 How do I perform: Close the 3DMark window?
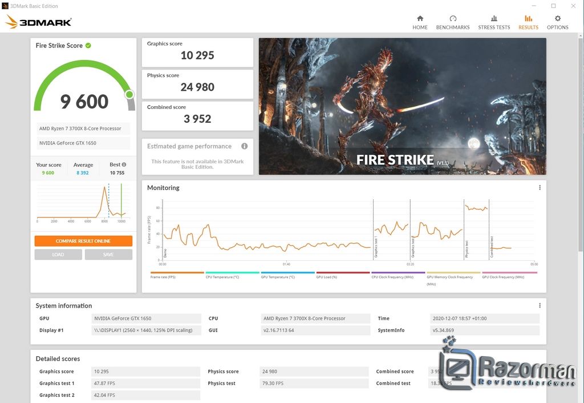573,6
